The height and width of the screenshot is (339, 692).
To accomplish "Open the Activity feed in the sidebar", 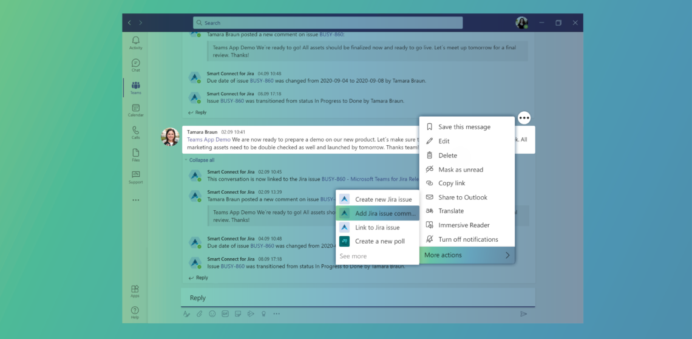I will pos(135,43).
